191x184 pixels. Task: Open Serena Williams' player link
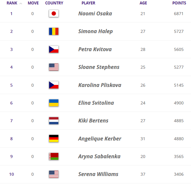pyautogui.click(x=98, y=174)
